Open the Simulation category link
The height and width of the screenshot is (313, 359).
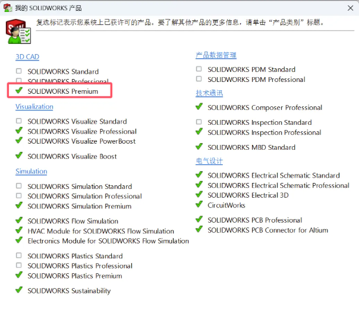click(32, 172)
